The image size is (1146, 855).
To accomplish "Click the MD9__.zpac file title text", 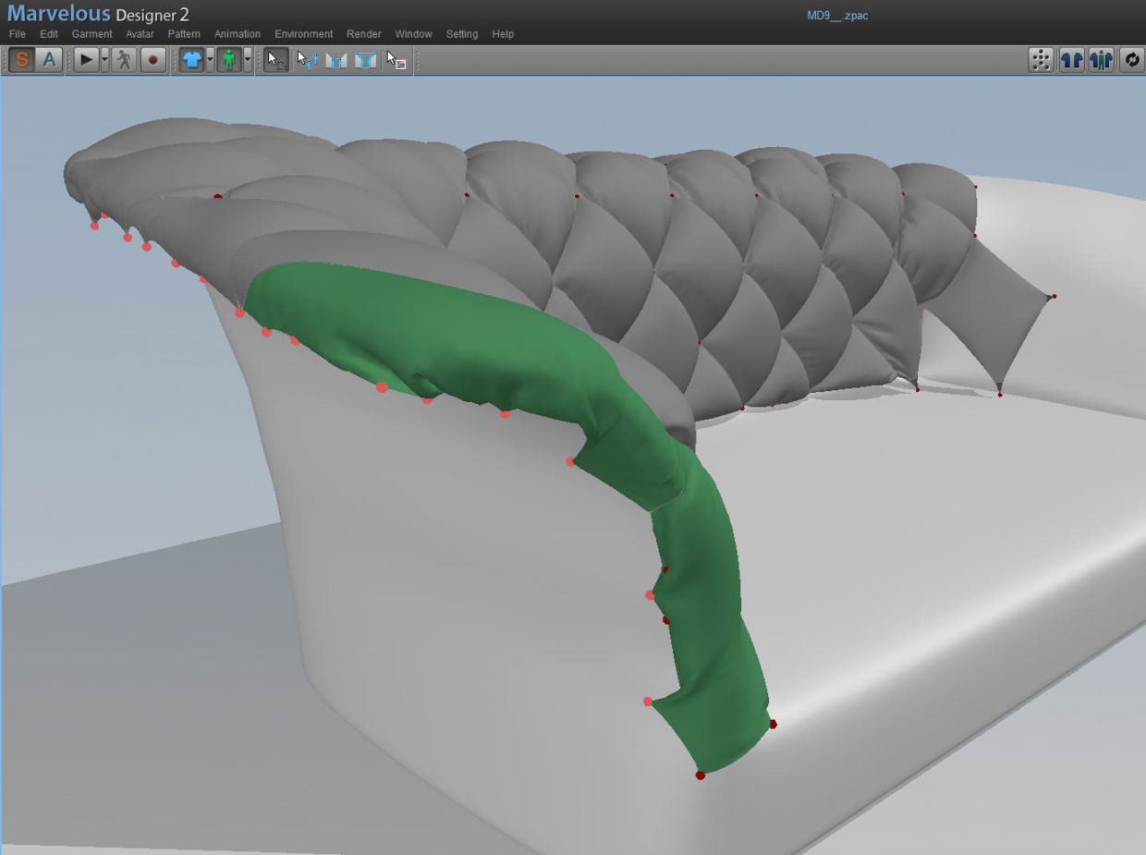I will point(837,16).
